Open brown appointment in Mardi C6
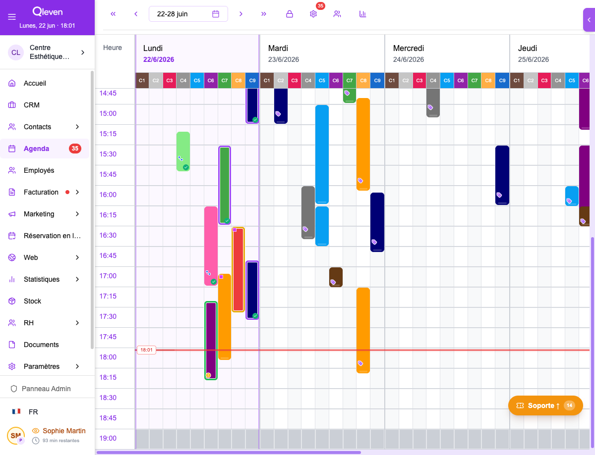 pos(336,277)
